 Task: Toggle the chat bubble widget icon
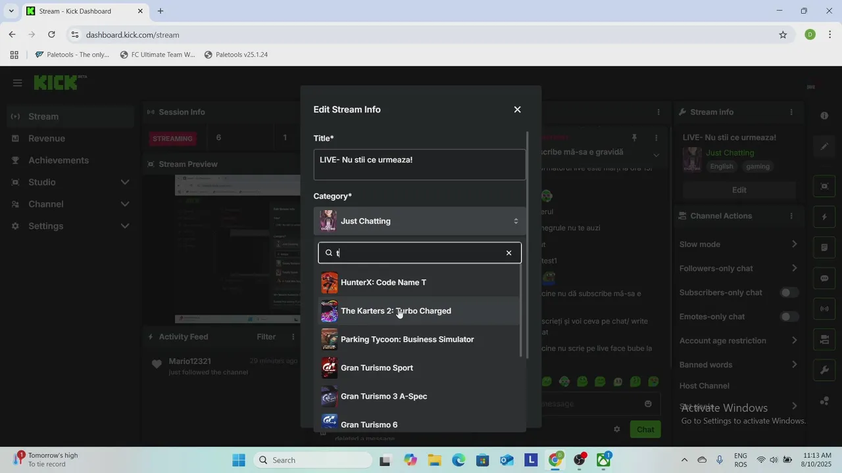824,278
